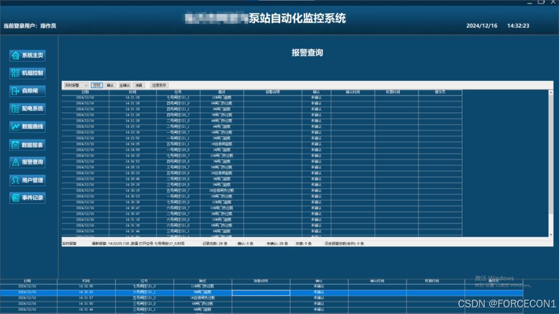Select the 报警查询 alarm query sidebar button
The width and height of the screenshot is (559, 314).
(27, 162)
